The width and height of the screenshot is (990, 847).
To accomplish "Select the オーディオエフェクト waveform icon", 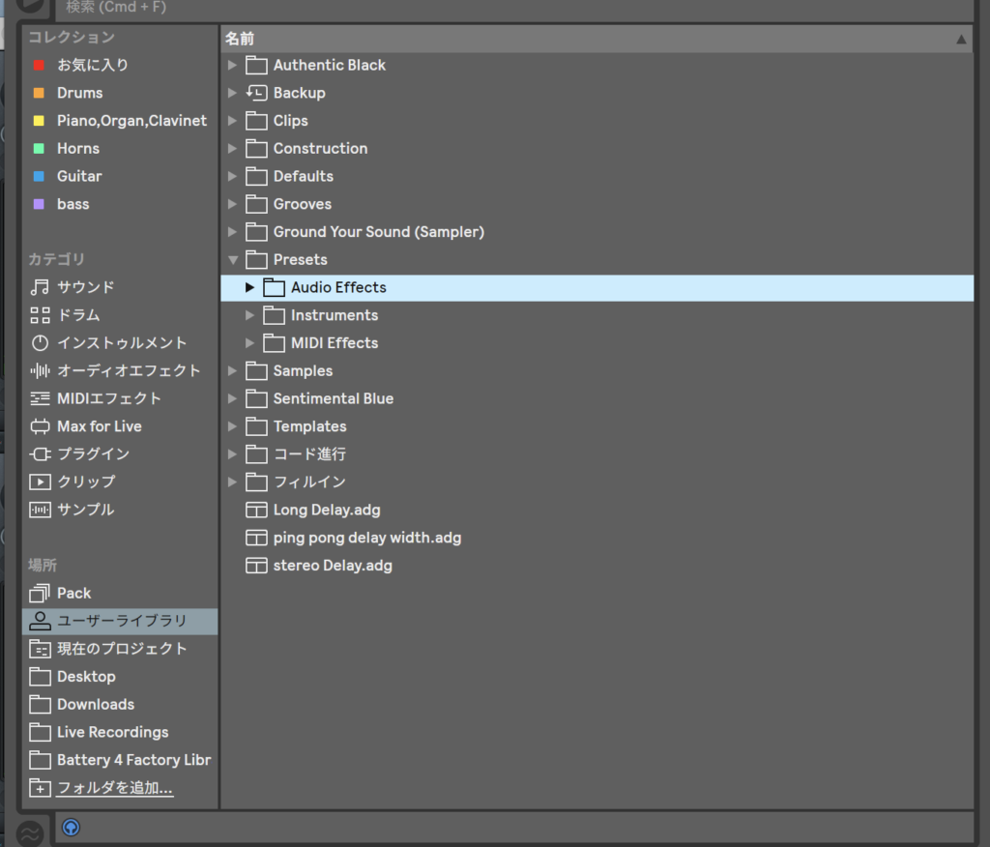I will tap(40, 371).
